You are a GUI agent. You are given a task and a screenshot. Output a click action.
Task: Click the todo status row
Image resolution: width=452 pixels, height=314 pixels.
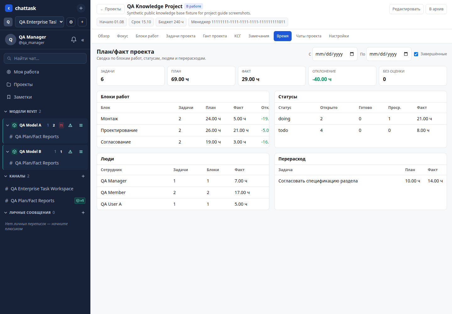(361, 130)
